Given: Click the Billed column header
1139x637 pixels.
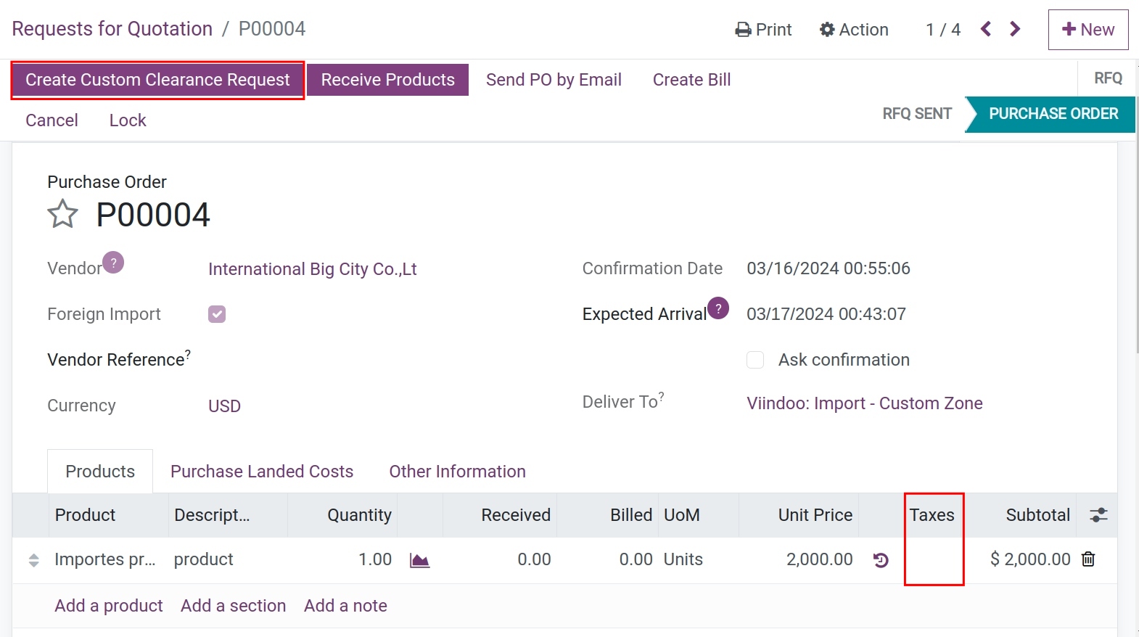Looking at the screenshot, I should pyautogui.click(x=608, y=515).
